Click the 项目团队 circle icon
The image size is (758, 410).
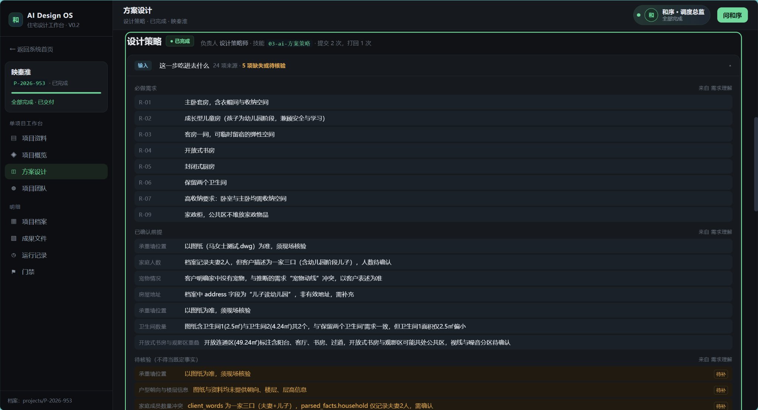(14, 188)
